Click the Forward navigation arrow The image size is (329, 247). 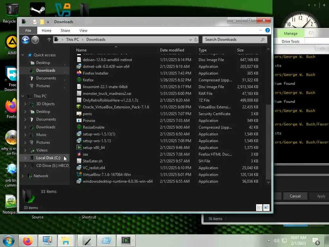pyautogui.click(x=35, y=40)
